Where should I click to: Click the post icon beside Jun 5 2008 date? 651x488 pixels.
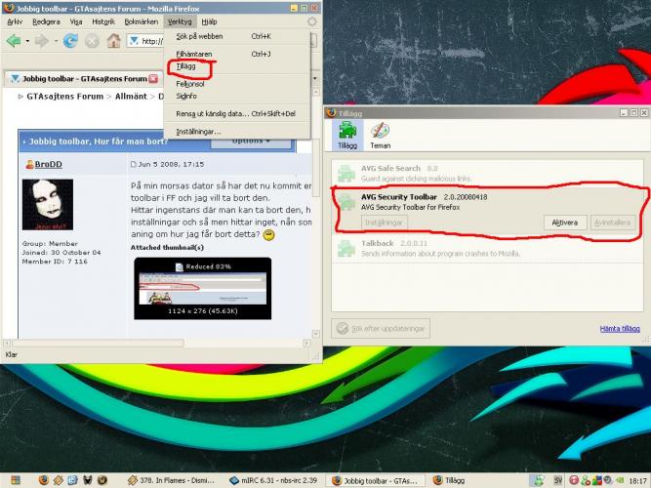coord(134,165)
